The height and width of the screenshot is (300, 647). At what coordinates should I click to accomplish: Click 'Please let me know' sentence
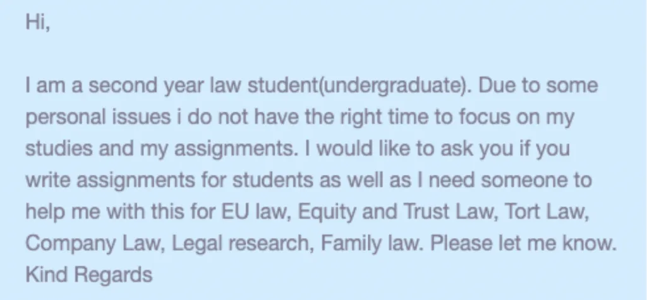(x=523, y=243)
